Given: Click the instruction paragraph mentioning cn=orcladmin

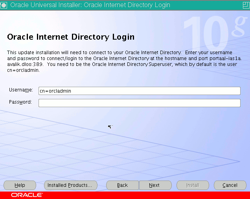Looking at the screenshot, I should 124,61.
